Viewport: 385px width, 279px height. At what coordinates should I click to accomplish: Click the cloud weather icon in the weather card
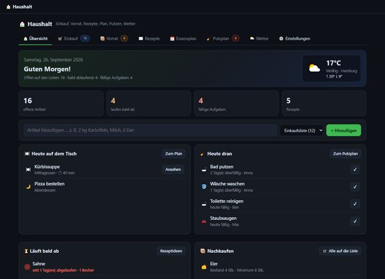pyautogui.click(x=314, y=68)
